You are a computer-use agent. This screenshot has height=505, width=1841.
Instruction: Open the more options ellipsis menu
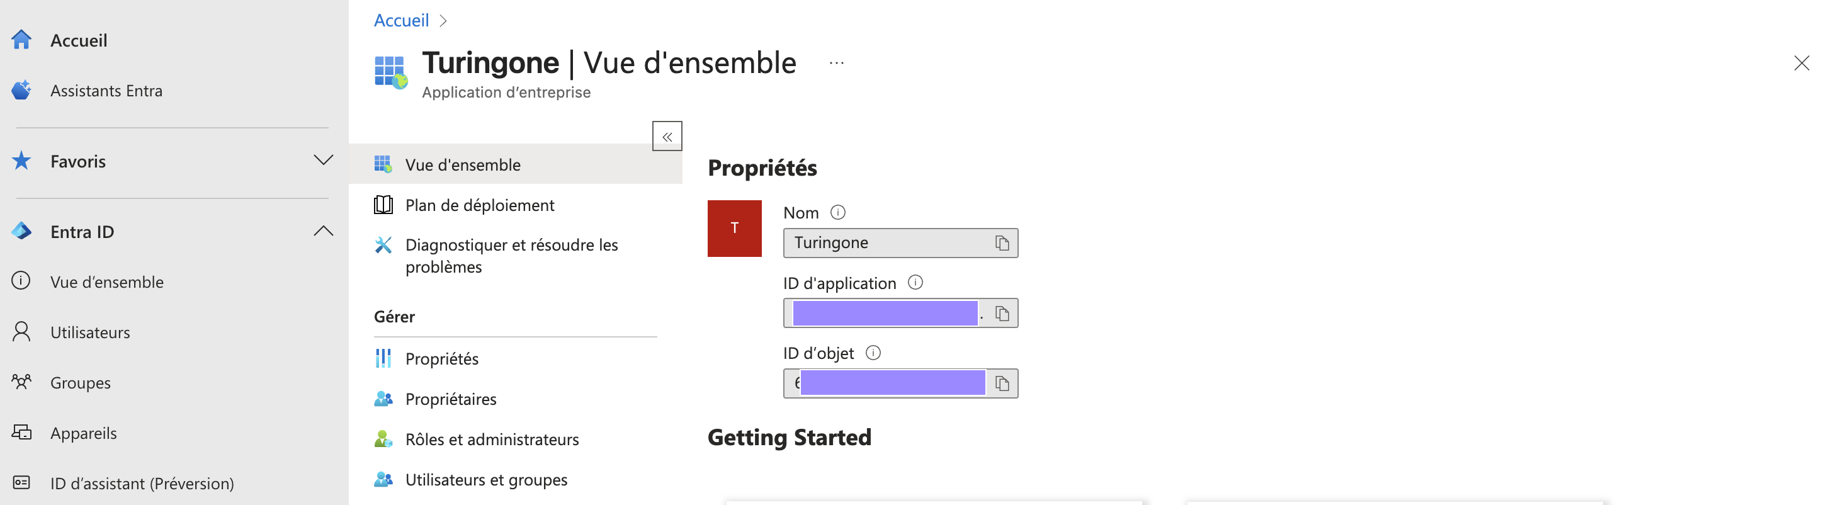[x=836, y=63]
